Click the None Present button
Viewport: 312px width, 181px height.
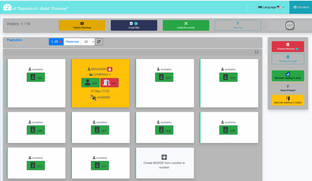[288, 88]
